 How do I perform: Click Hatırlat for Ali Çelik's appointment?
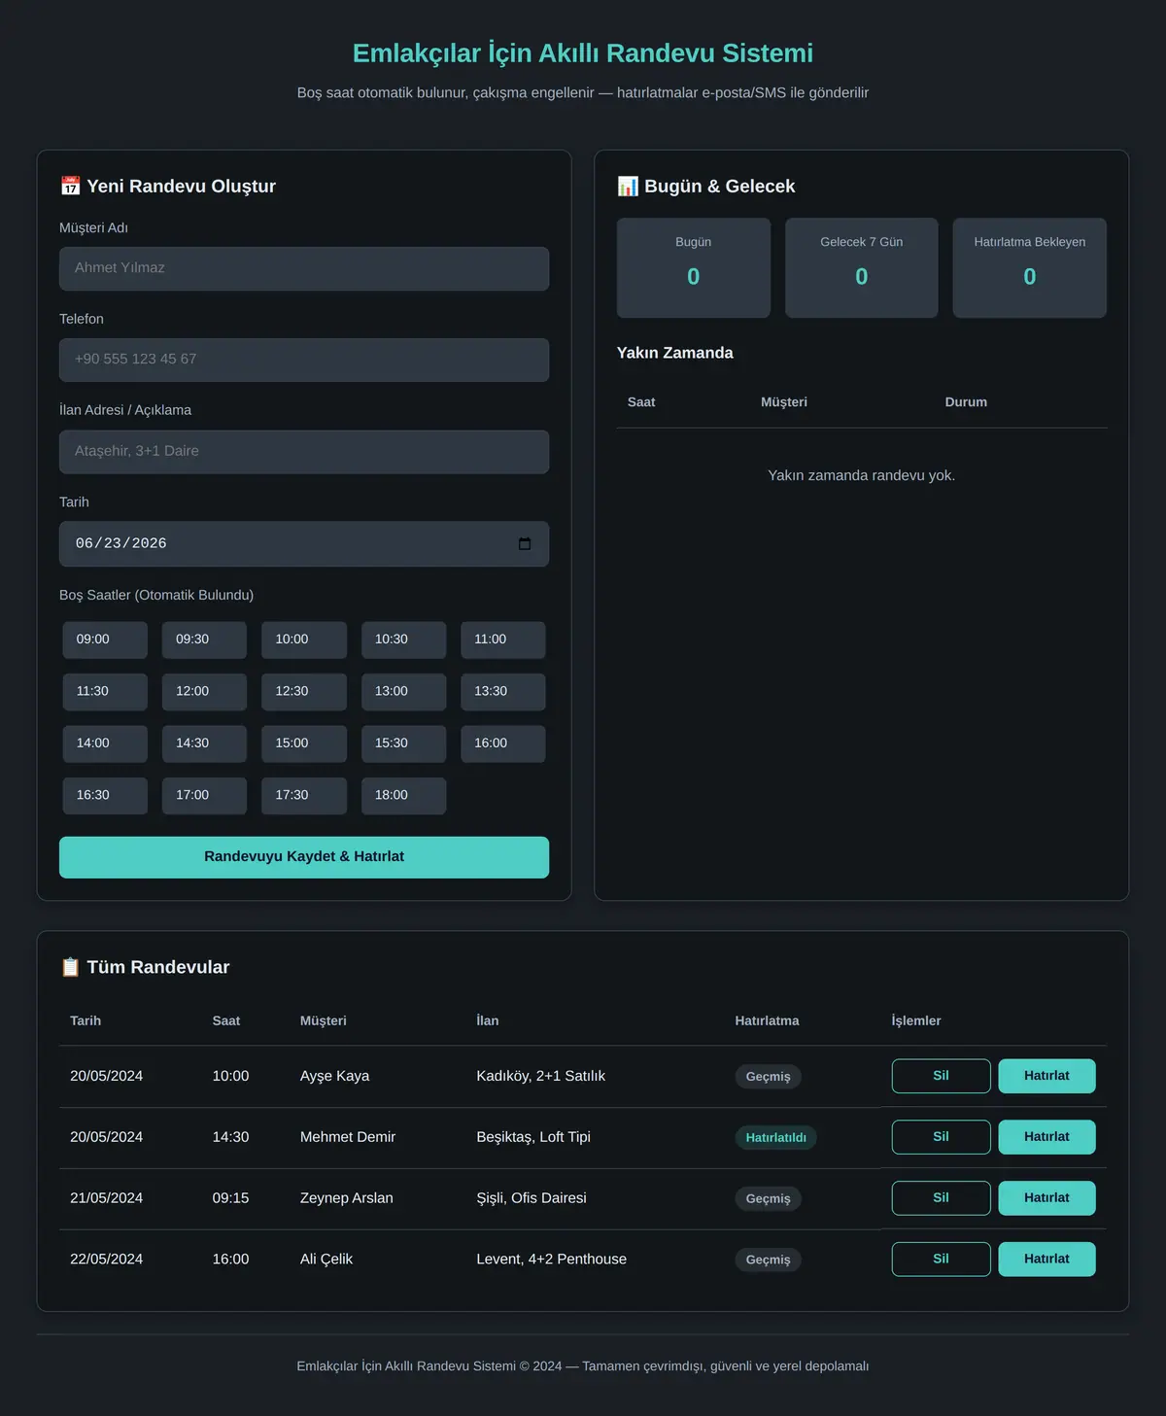click(1046, 1260)
